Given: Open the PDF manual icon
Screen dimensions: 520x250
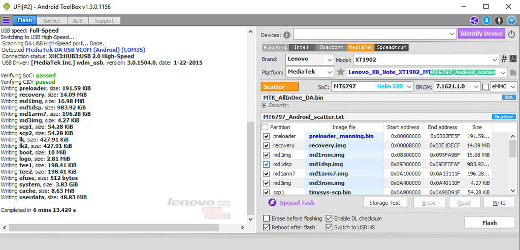Looking at the screenshot, I should click(x=513, y=59).
